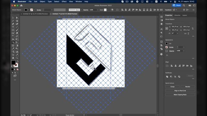Viewport: 207px width, 116px height.
Task: Click the X position field
Action: [x=175, y=26]
